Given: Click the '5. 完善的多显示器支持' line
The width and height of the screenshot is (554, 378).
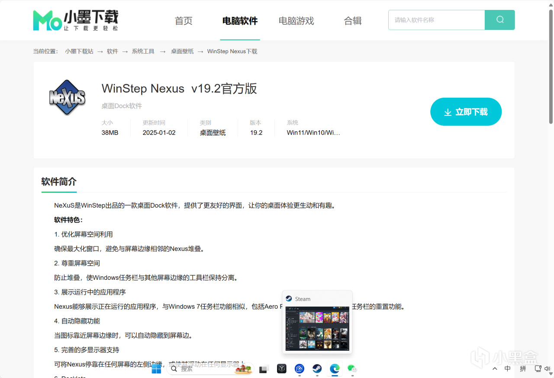Looking at the screenshot, I should click(87, 350).
